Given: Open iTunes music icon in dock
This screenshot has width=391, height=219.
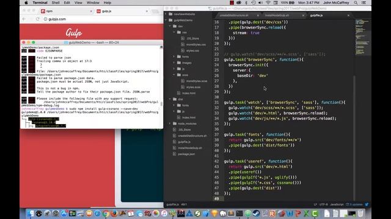Looking at the screenshot, I should pyautogui.click(x=164, y=214).
